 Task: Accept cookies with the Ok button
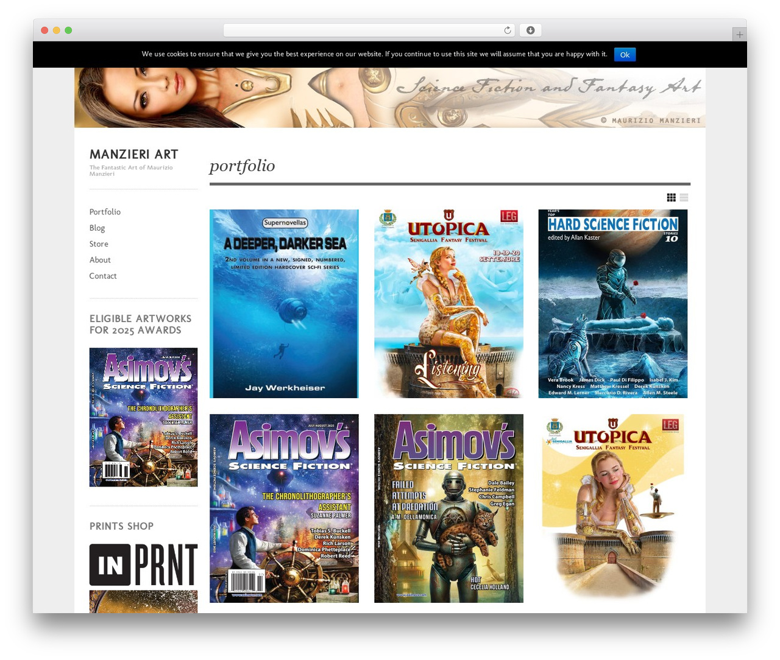click(625, 55)
